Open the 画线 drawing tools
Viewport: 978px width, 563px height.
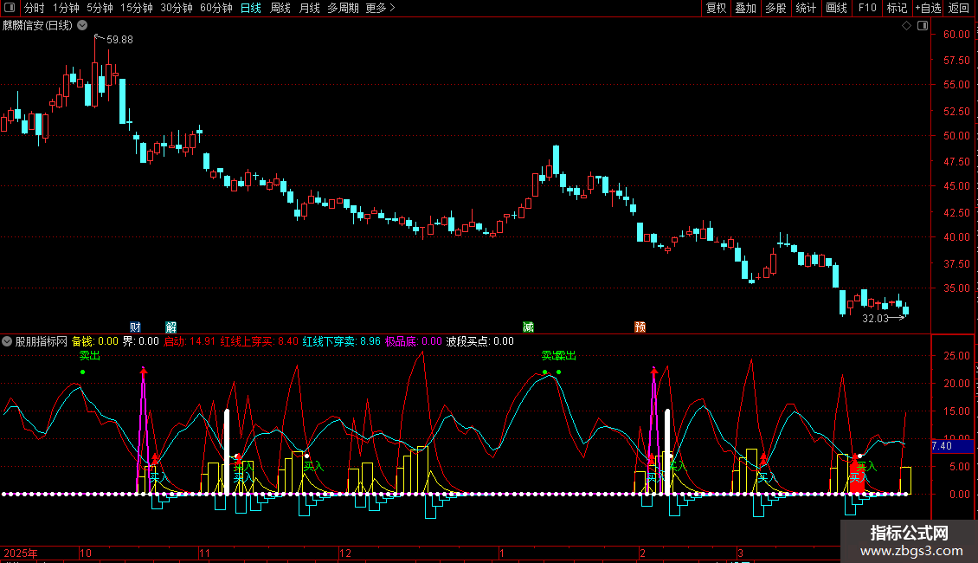pos(836,8)
